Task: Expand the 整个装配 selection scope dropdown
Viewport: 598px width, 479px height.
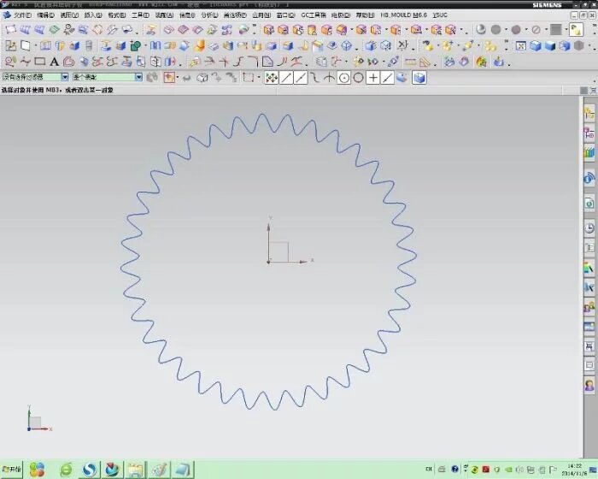Action: click(x=138, y=77)
